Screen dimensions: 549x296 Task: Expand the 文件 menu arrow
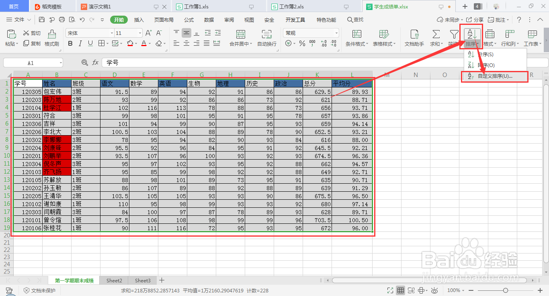pos(29,20)
